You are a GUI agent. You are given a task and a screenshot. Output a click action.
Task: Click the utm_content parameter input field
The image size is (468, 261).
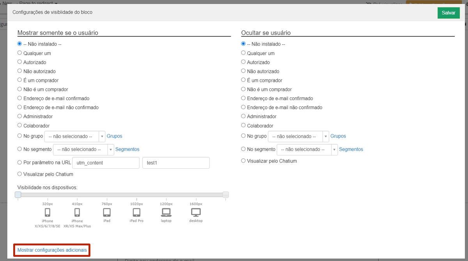(x=106, y=163)
